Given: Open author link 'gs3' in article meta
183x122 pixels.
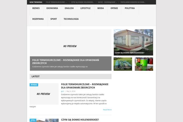Looking at the screenshot, I should 62,91.
